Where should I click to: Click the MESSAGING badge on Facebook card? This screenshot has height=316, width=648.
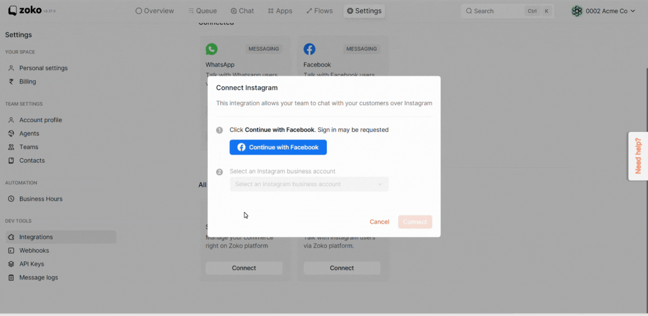[362, 49]
